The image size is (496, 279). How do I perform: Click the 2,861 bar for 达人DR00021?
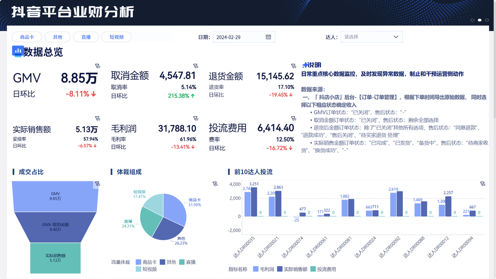coord(278,204)
